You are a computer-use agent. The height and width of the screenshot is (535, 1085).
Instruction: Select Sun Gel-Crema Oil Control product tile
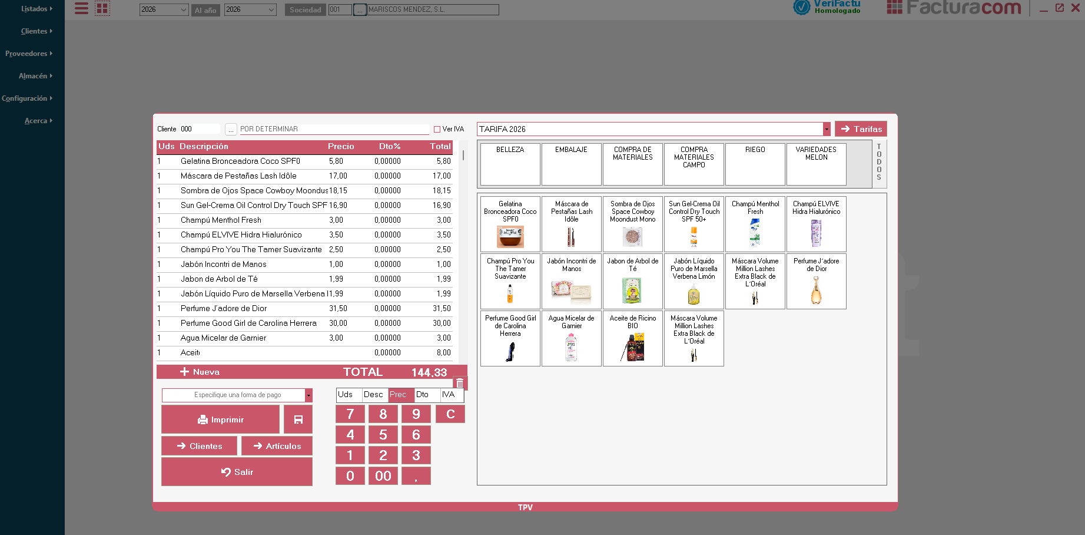[x=694, y=224]
